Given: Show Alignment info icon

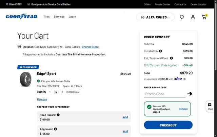Looking at the screenshot, I should (55, 129).
